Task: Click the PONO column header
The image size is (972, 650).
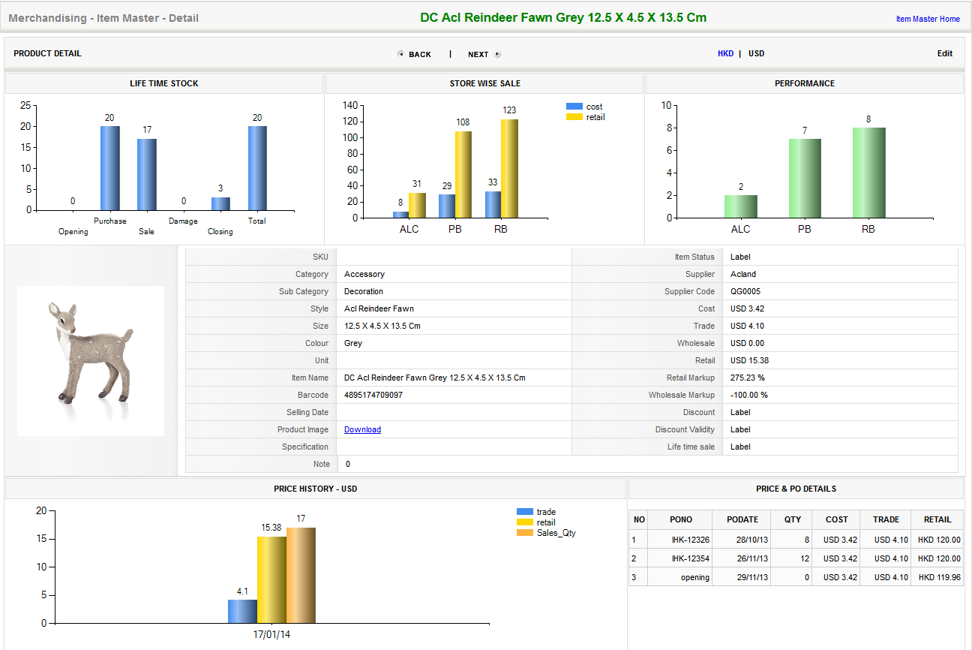Action: [x=681, y=519]
